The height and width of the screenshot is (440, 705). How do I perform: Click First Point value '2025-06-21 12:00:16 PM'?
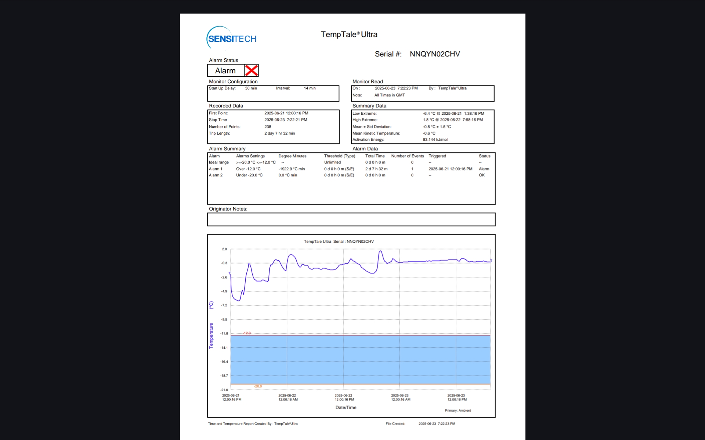[x=286, y=113]
